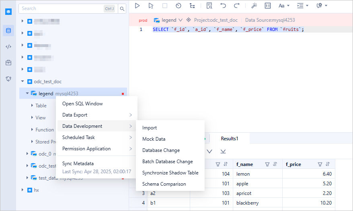This screenshot has width=353, height=211.
Task: Collapse the odc_test_doc project node
Action: click(x=23, y=82)
